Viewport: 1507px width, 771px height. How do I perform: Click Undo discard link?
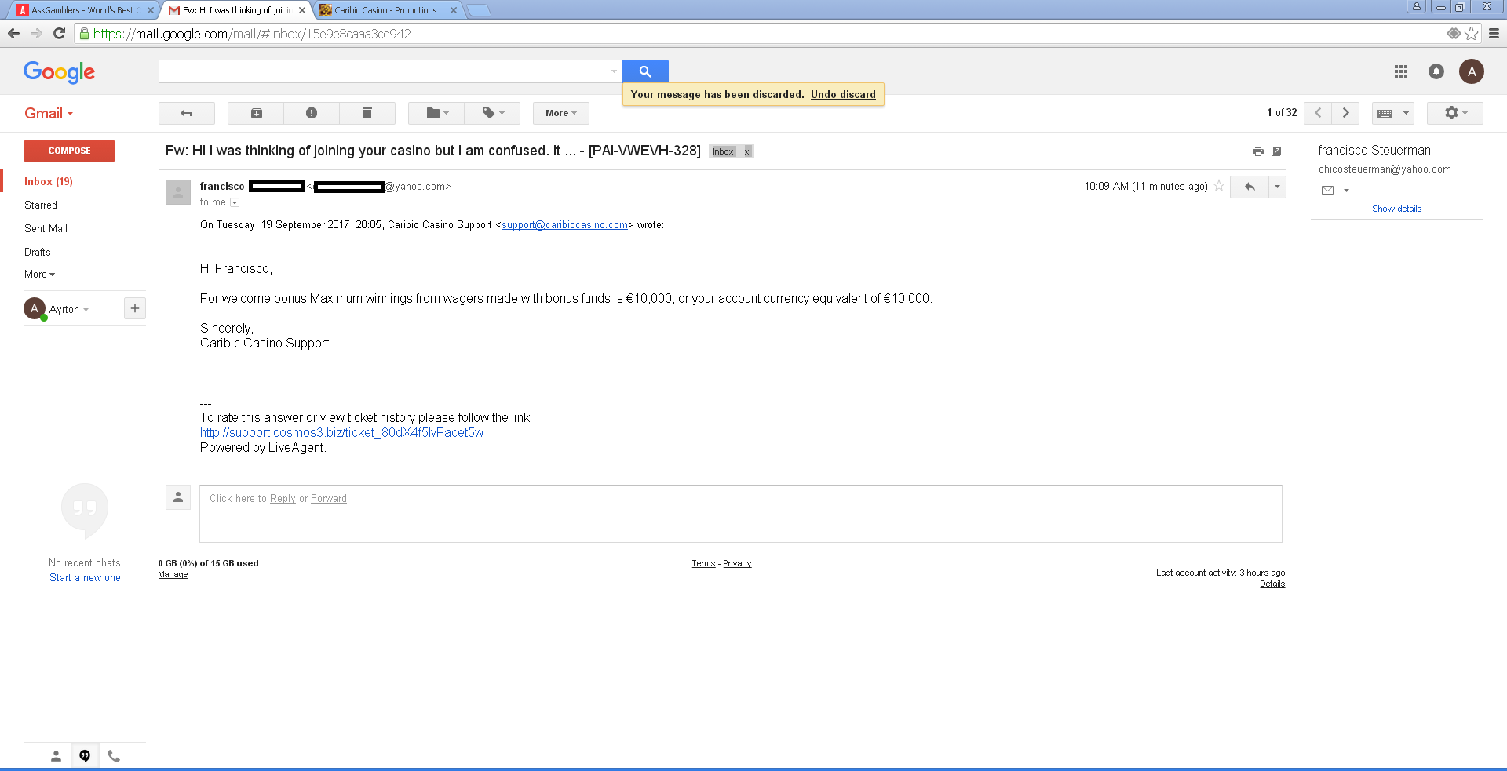click(843, 94)
